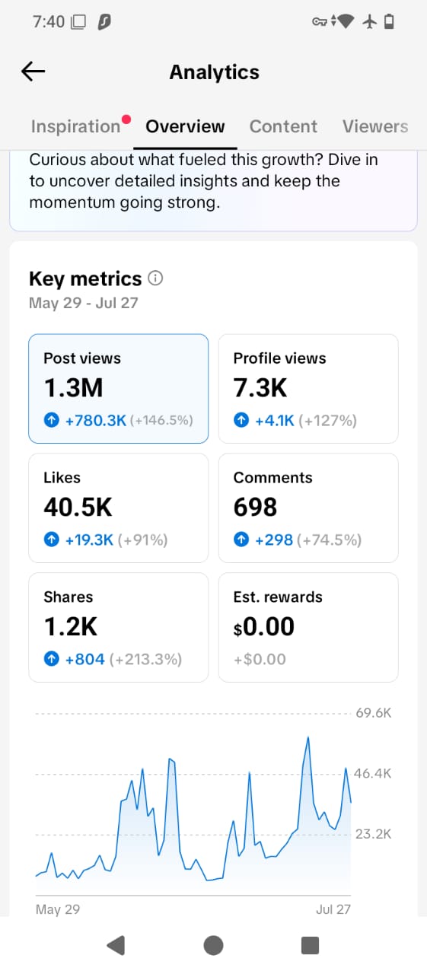This screenshot has width=427, height=974.
Task: Switch to the Content tab
Action: (x=283, y=126)
